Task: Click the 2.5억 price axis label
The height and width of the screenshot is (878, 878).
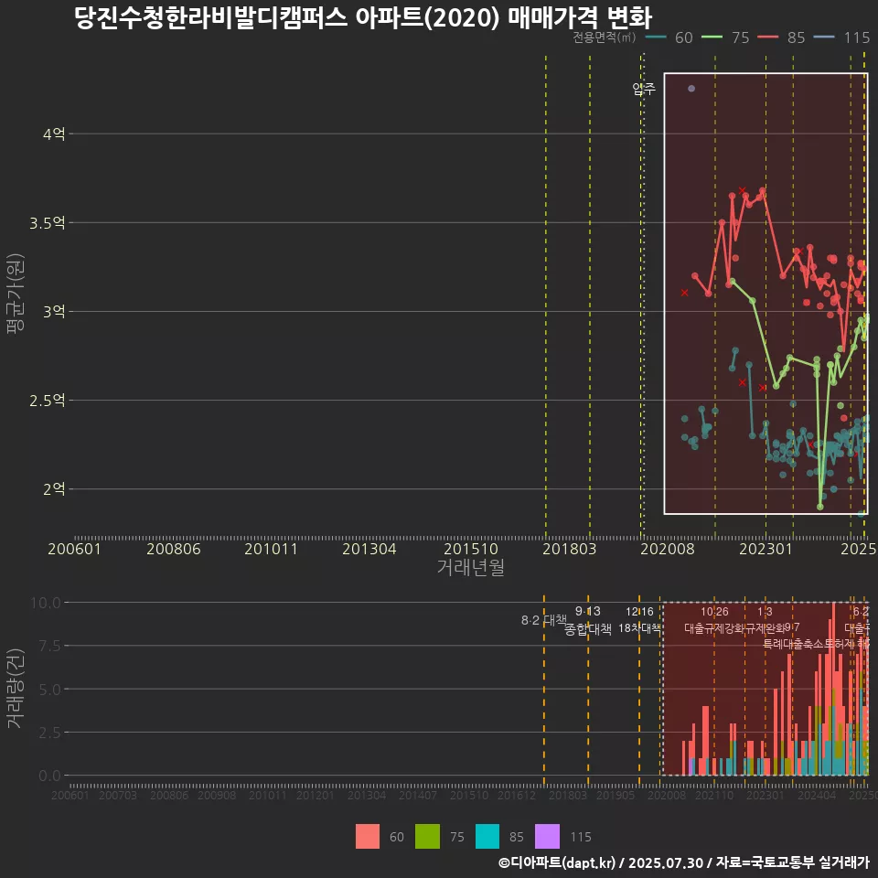Action: (x=48, y=401)
